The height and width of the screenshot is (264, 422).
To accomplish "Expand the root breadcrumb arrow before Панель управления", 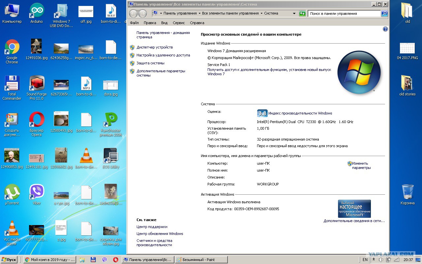I will tap(161, 14).
